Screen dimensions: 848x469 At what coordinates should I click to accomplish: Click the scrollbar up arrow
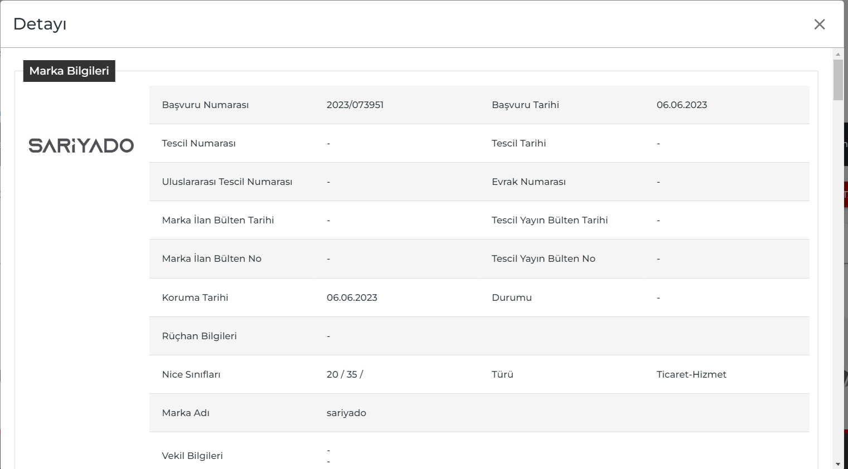coord(838,54)
